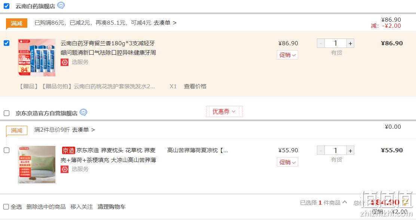The height and width of the screenshot is (220, 416).
Task: Increase pillow quantity with plus button
Action: pyautogui.click(x=350, y=150)
